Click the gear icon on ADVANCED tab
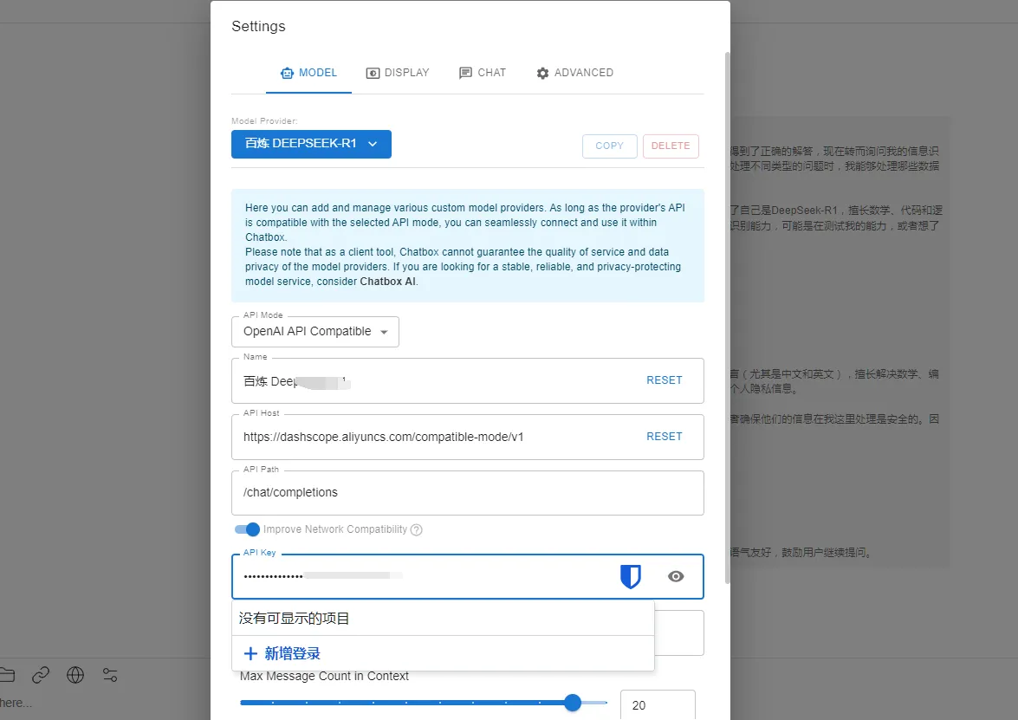 point(542,74)
